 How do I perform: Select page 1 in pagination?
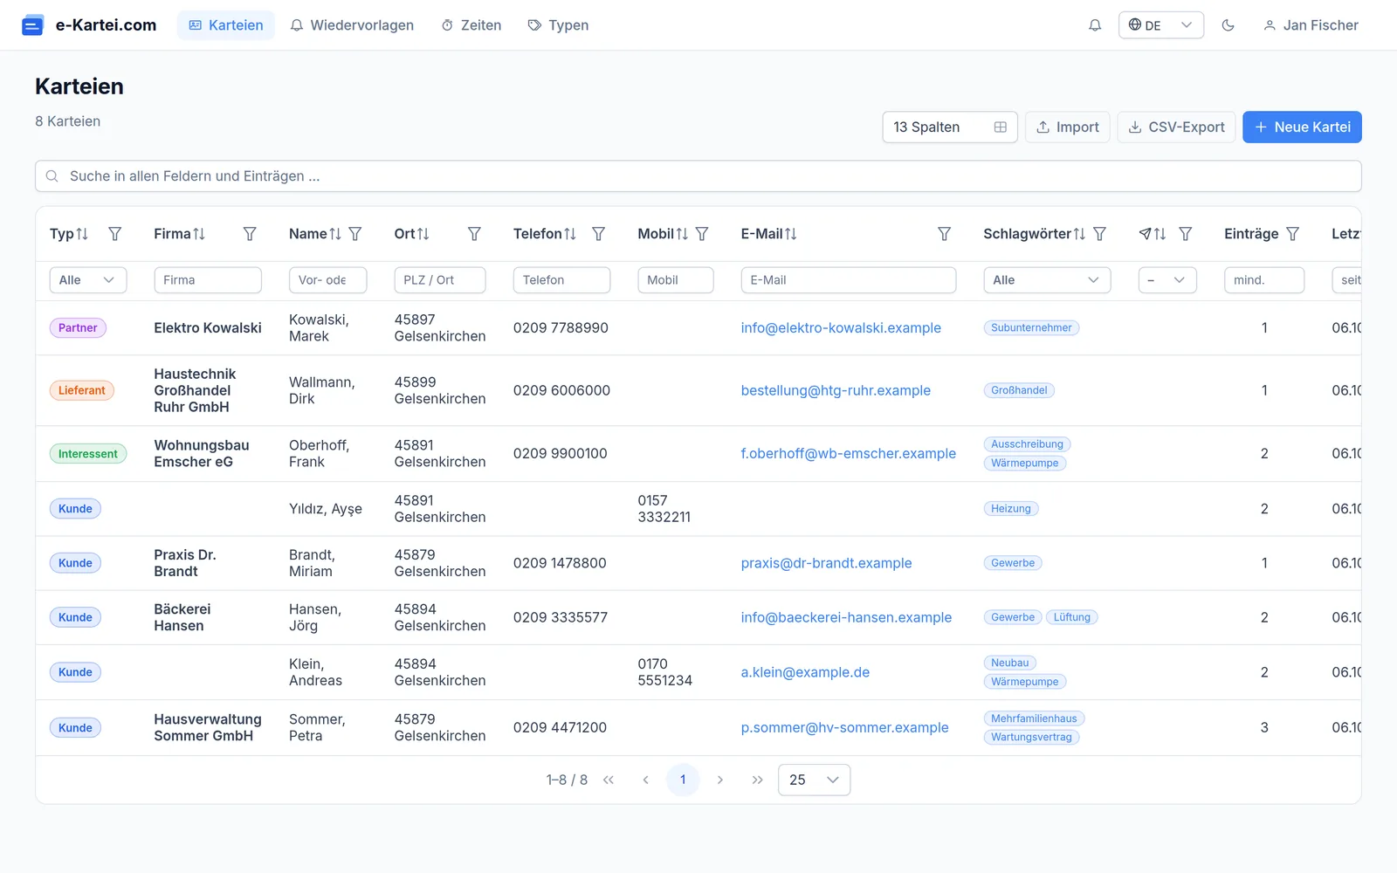point(683,780)
